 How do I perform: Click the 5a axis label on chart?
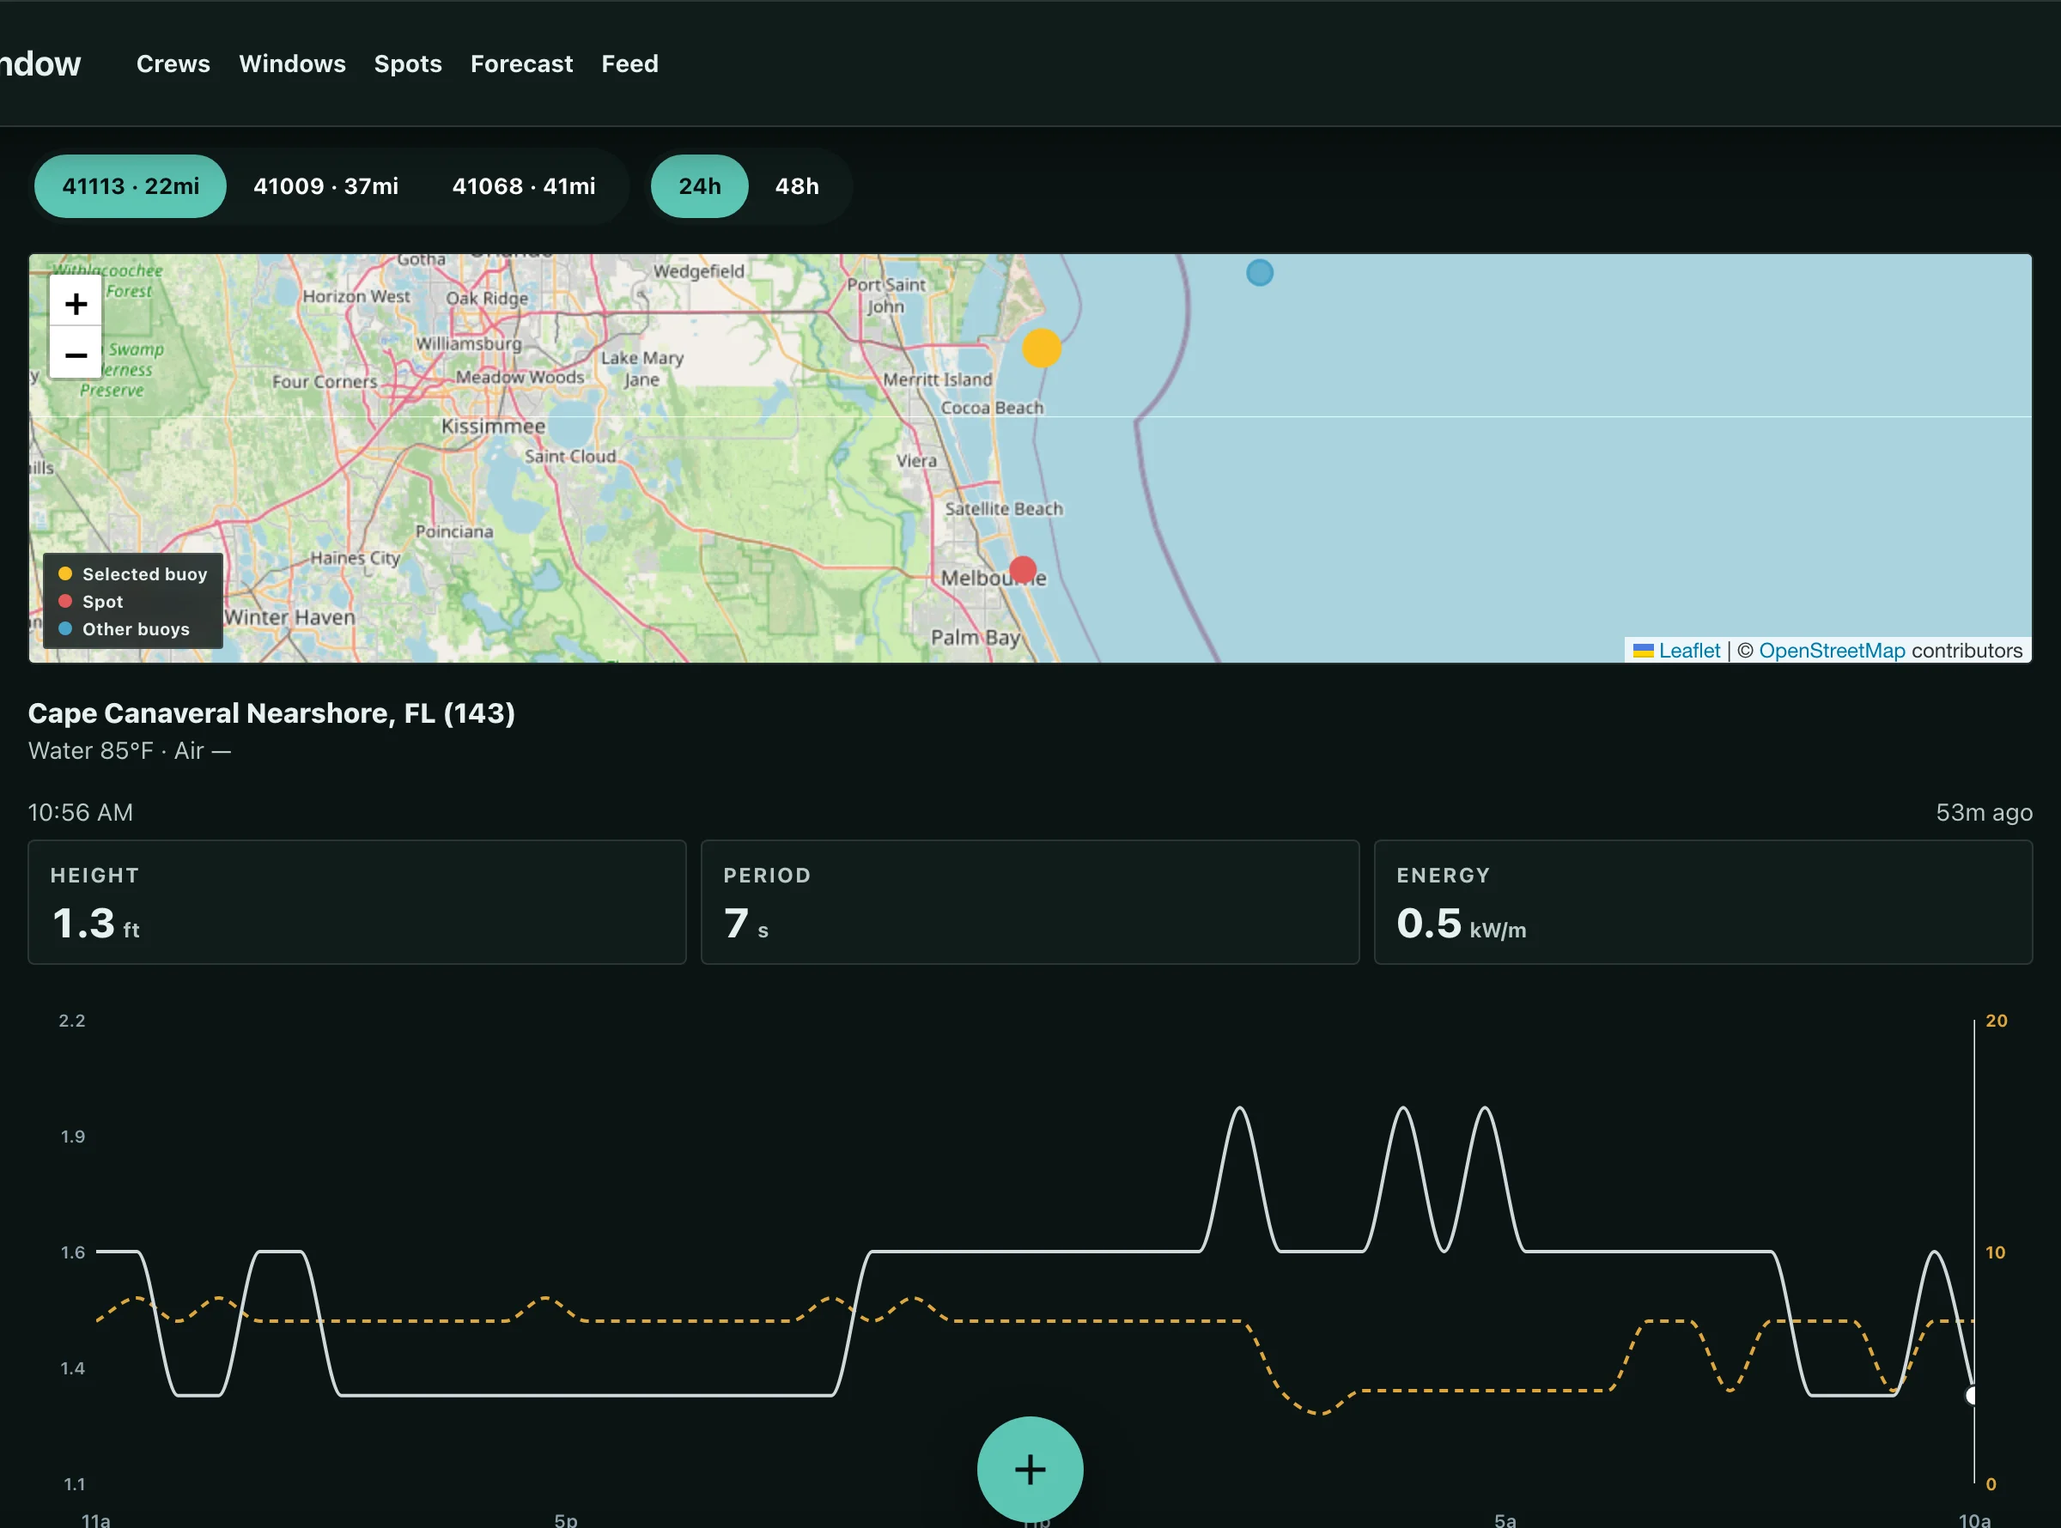click(1505, 1519)
